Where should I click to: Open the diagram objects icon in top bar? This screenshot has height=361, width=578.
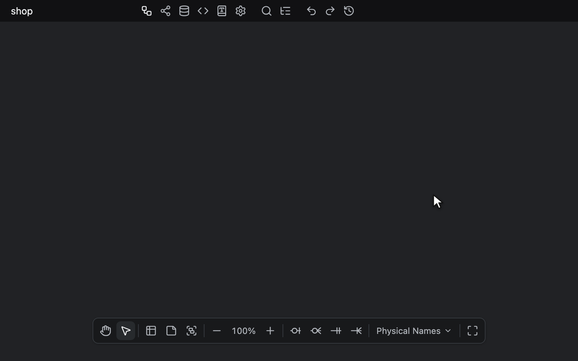pyautogui.click(x=147, y=11)
